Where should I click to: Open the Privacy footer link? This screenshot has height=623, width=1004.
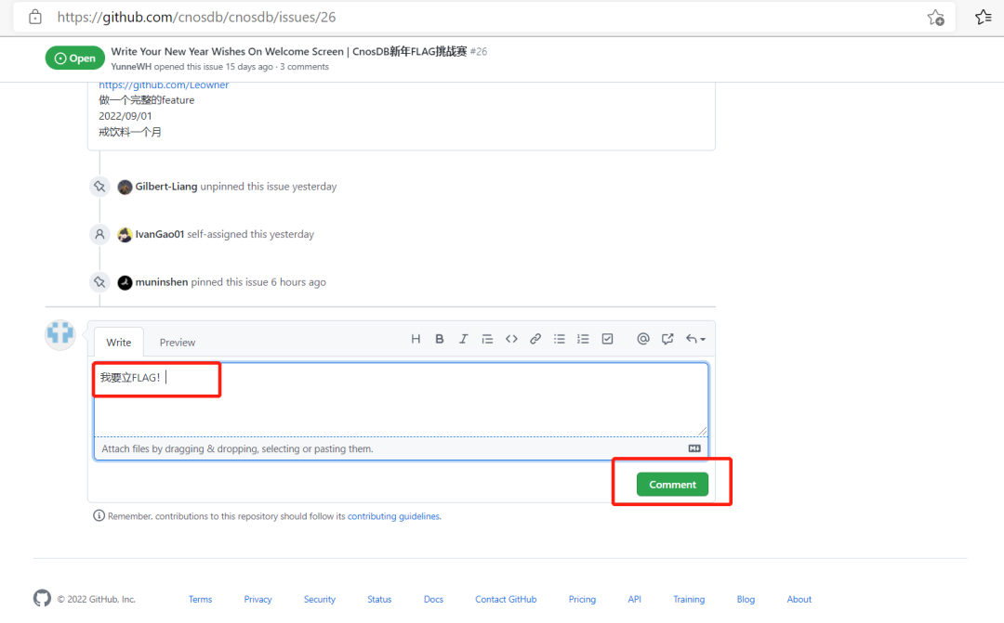(258, 600)
